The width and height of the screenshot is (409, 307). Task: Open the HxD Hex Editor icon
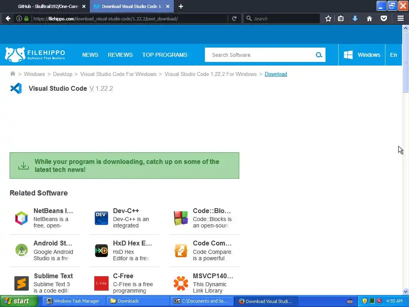pyautogui.click(x=101, y=251)
